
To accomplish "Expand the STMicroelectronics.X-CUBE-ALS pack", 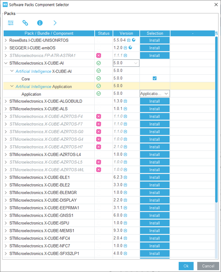I will (6, 109).
